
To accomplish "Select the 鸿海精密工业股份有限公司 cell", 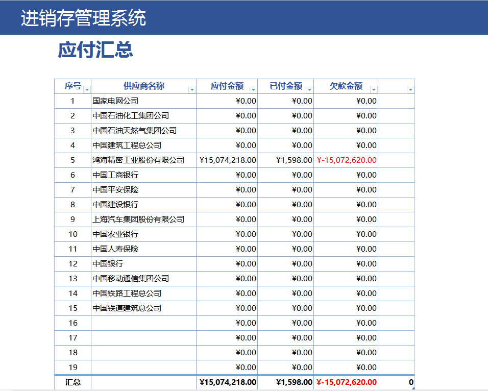I will (144, 160).
